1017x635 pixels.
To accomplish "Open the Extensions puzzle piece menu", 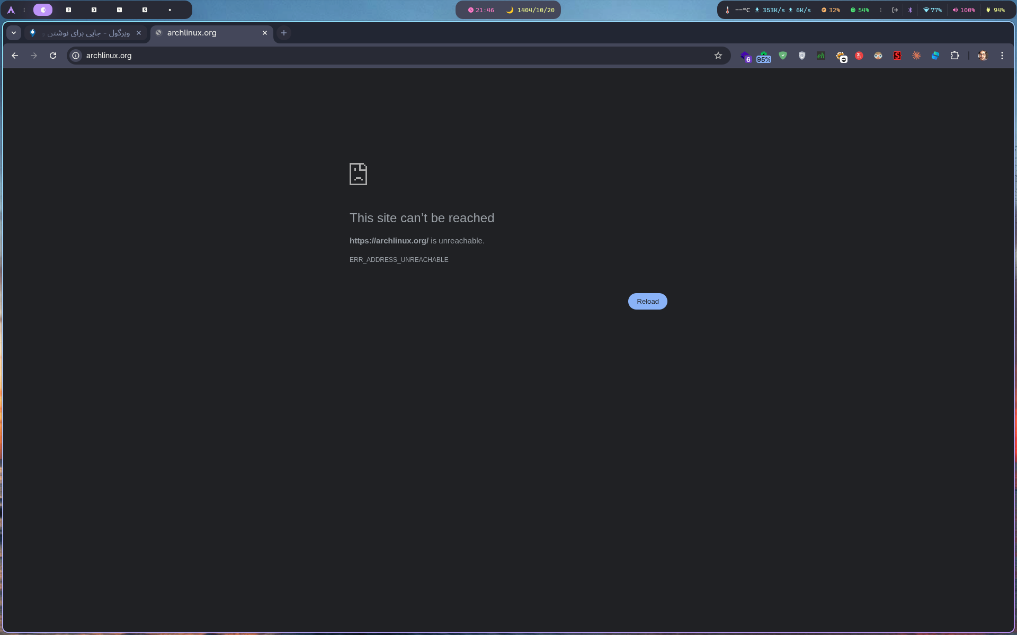I will pyautogui.click(x=954, y=56).
